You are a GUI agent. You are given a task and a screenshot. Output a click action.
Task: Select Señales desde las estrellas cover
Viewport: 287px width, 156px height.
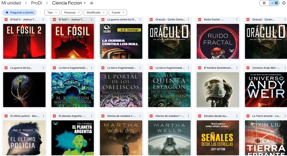(218, 138)
